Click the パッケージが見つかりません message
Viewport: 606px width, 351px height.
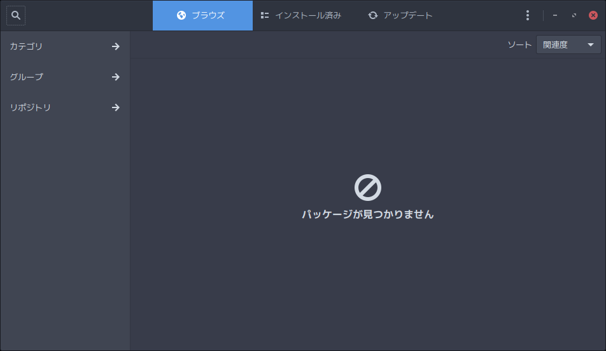pyautogui.click(x=367, y=214)
